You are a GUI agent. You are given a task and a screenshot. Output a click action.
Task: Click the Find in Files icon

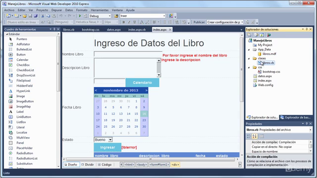[x=116, y=16]
